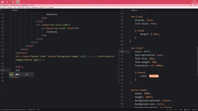Click the linter issue counts in the status bar
198x111 pixels.
click(31, 110)
